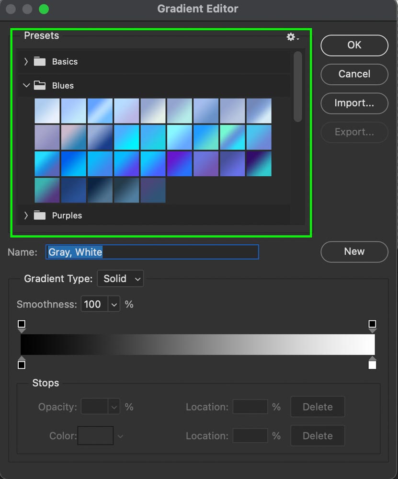Viewport: 398px width, 479px height.
Task: Select the last Blues gradient in row one
Action: click(259, 111)
